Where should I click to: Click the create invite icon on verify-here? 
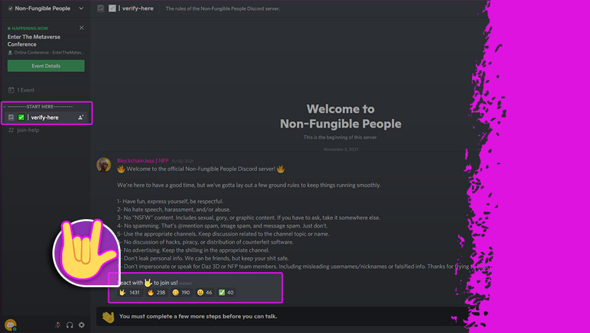pos(81,117)
